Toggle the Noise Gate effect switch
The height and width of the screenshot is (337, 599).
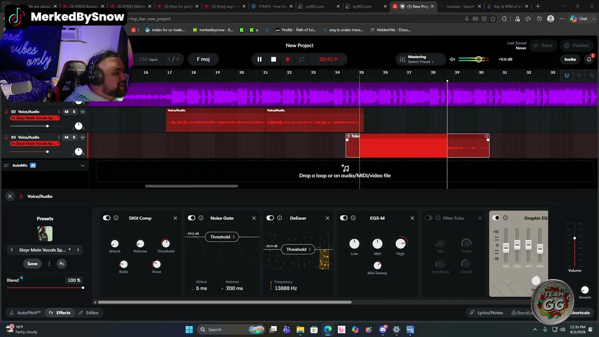tap(191, 218)
